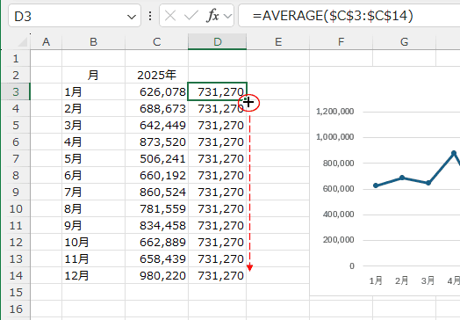460x320 pixels.
Task: Click cell containing 11月
Action: 93,258
